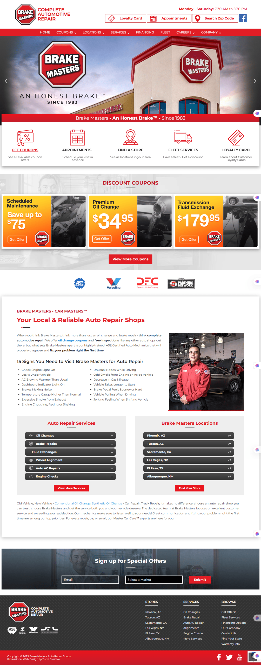261x665 pixels.
Task: Click the Find a Store map pin icon
Action: click(130, 137)
